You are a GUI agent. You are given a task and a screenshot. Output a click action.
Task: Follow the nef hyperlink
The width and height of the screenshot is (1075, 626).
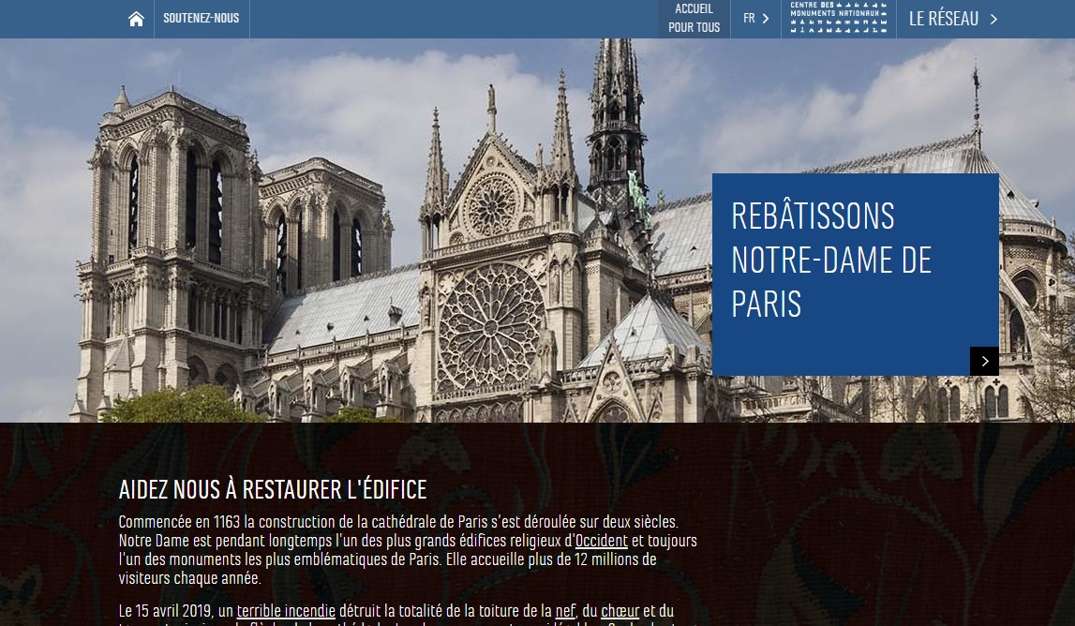(x=565, y=611)
